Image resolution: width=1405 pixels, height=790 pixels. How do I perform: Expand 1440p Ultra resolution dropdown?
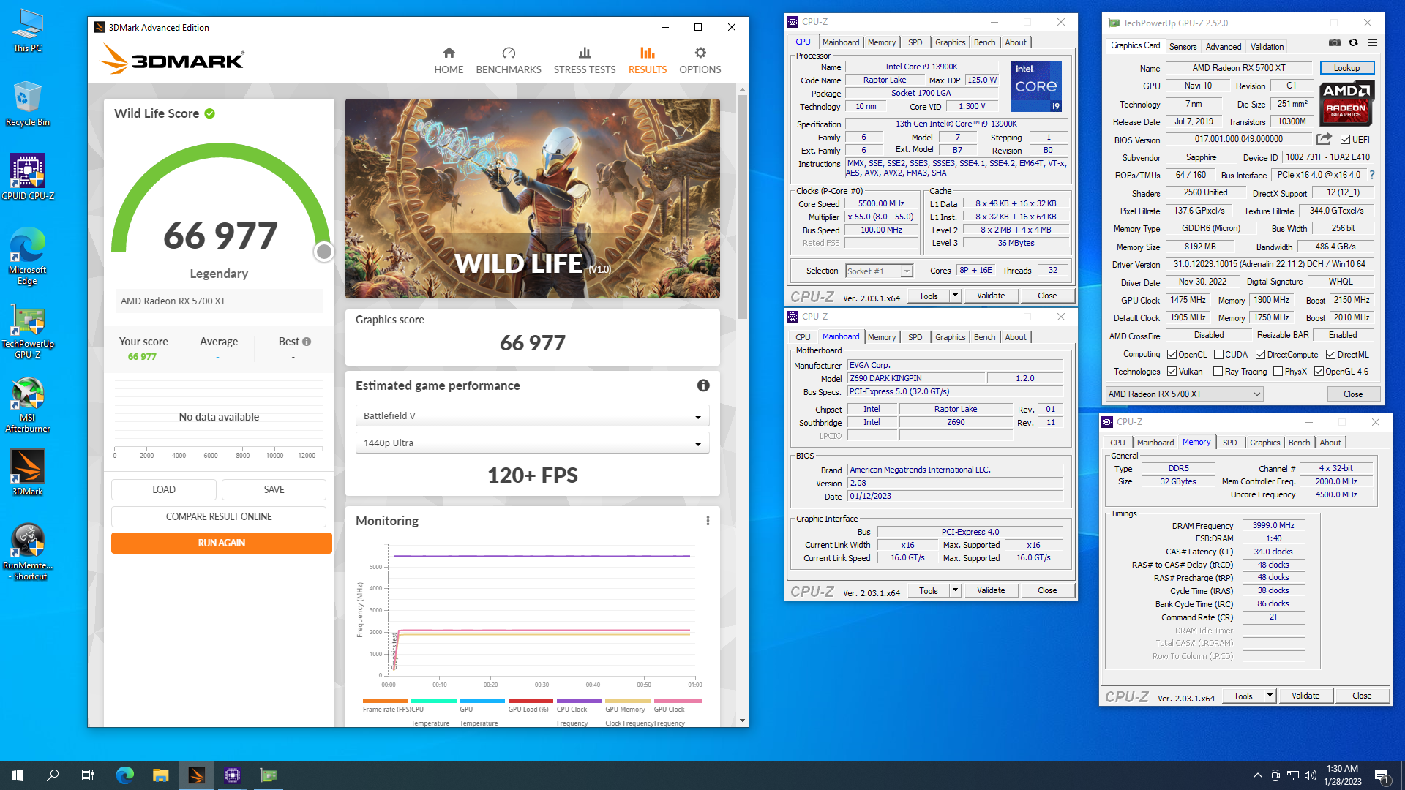tap(532, 443)
